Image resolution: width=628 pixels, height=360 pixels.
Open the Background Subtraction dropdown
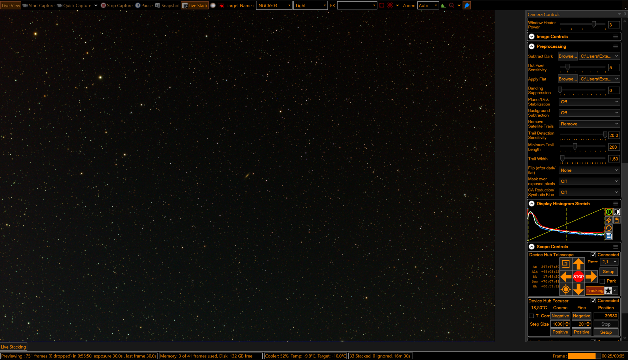[x=589, y=113]
